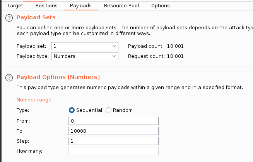Click the Payload Options [Numbers] heading
253x162 pixels.
(58, 77)
